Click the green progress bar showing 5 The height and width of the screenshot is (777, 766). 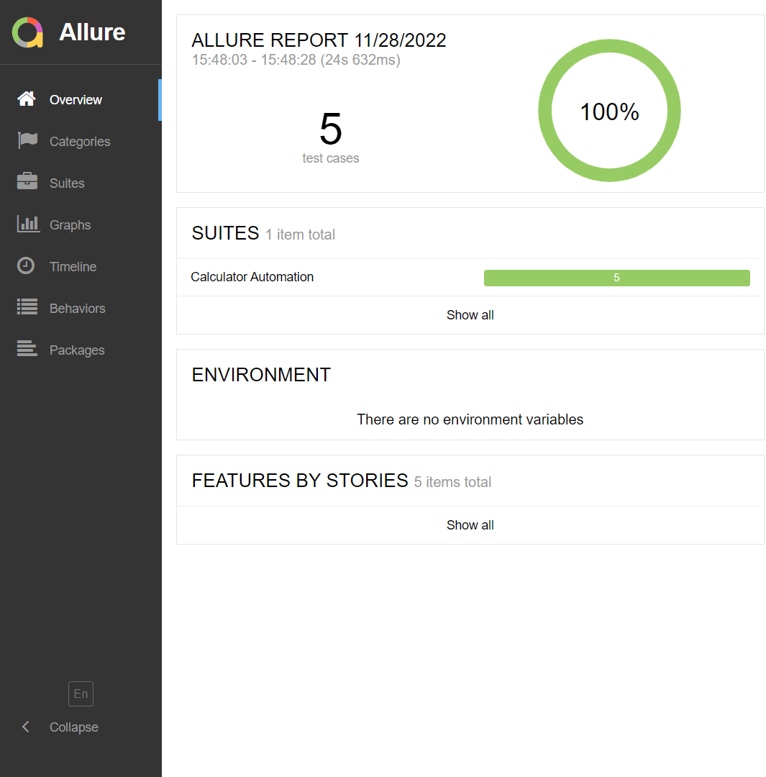tap(616, 278)
